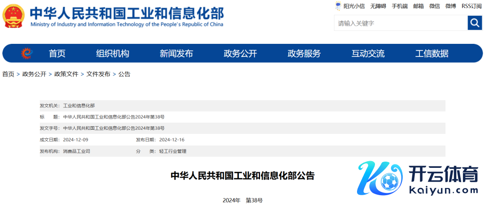Select 政务公开 in the main navigation bar

[x=240, y=54]
